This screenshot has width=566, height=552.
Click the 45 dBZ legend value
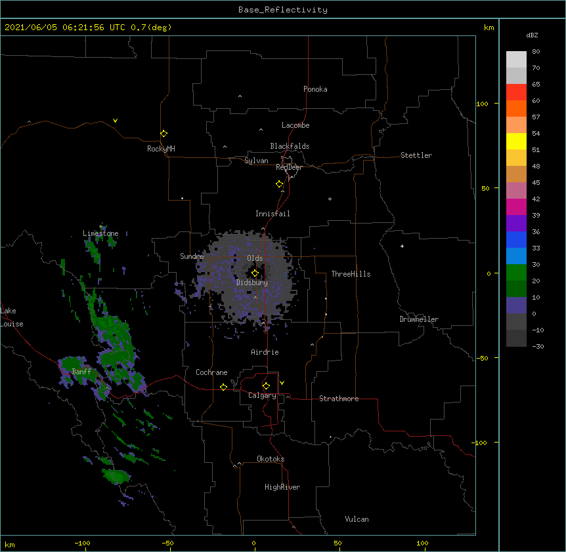[x=536, y=183]
